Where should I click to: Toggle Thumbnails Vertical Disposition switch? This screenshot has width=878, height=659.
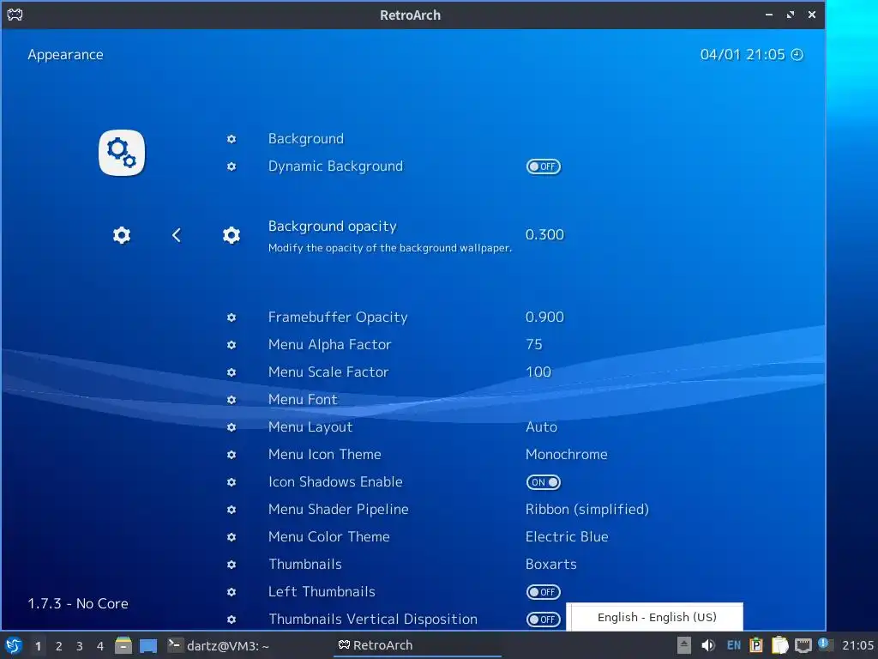[543, 620]
